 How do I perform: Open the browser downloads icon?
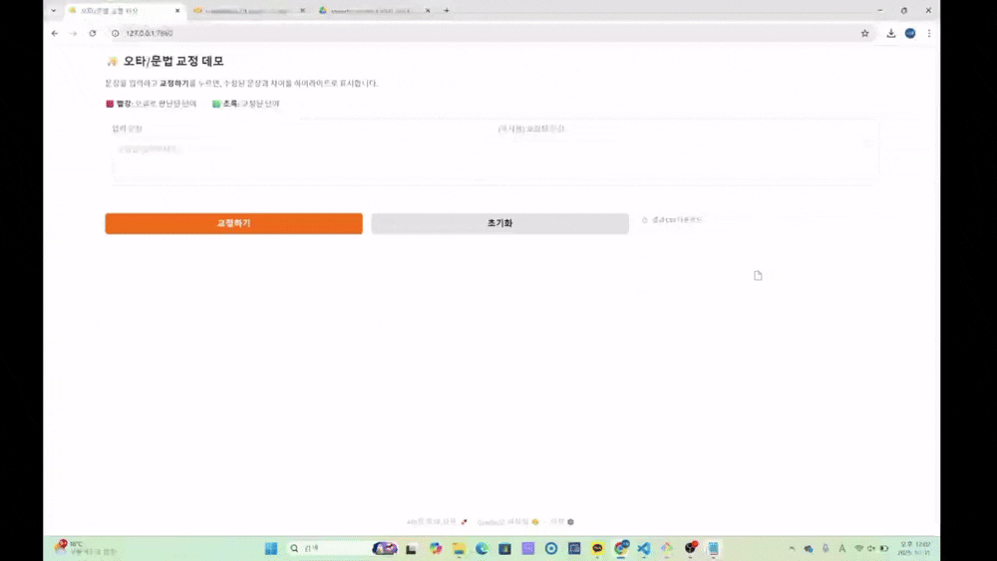890,33
